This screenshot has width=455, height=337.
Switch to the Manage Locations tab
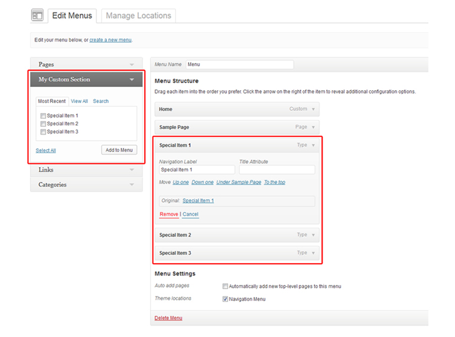(138, 16)
